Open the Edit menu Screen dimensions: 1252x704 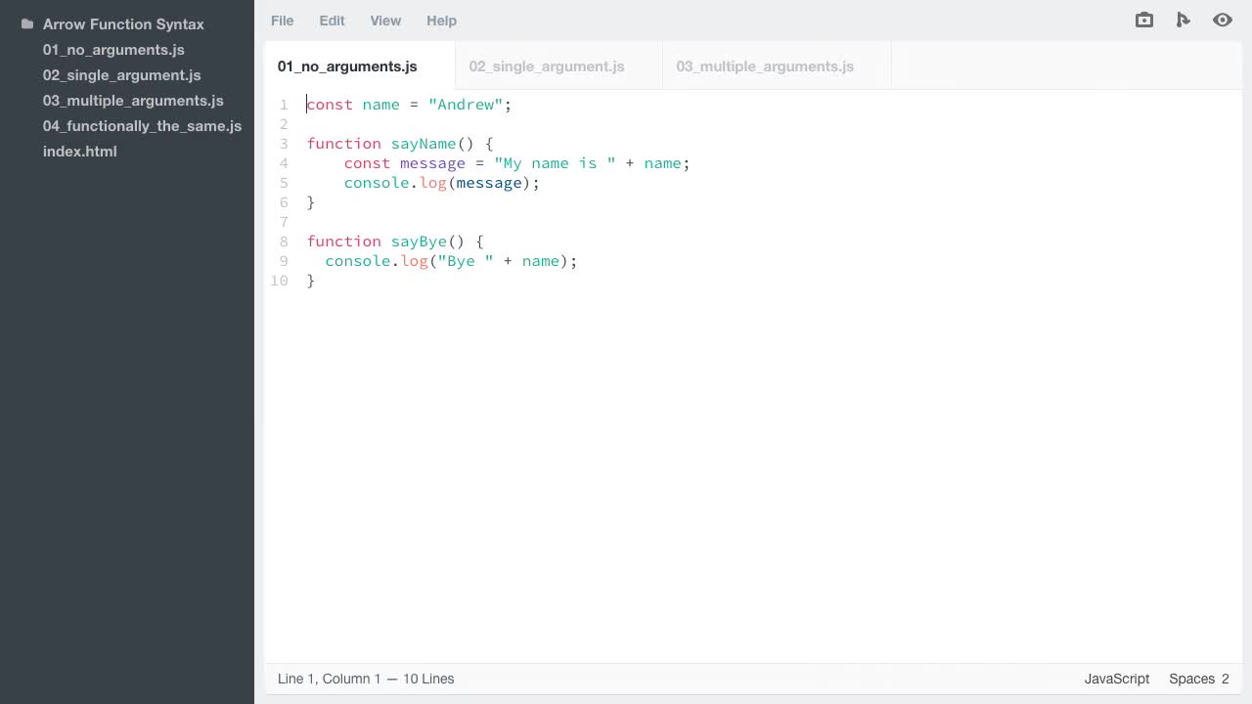(x=332, y=21)
